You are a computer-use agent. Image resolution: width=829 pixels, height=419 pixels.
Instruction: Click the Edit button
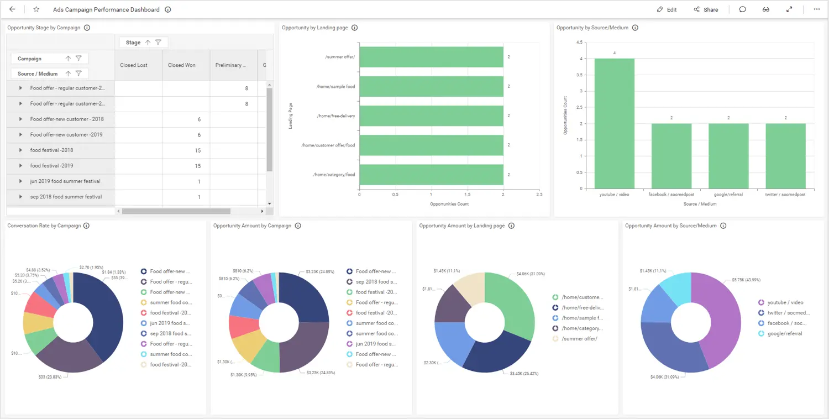click(x=667, y=9)
